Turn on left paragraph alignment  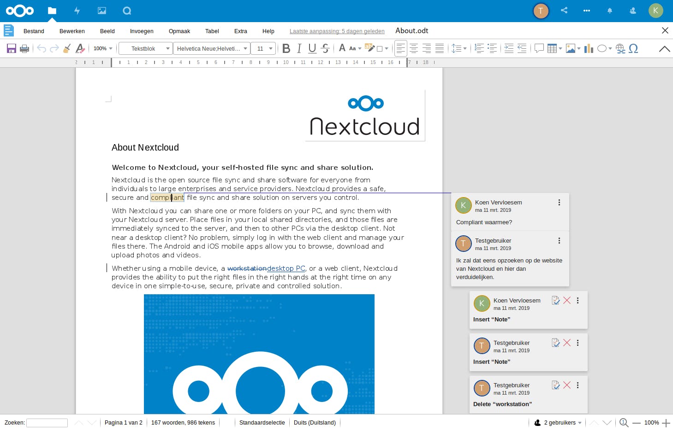tap(401, 48)
